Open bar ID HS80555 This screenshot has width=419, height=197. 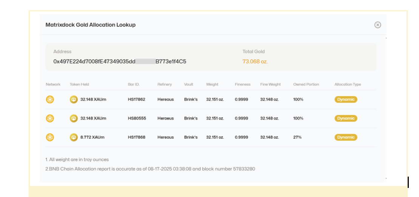click(x=137, y=119)
